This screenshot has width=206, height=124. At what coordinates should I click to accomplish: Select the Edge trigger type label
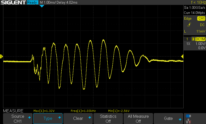click(188, 19)
